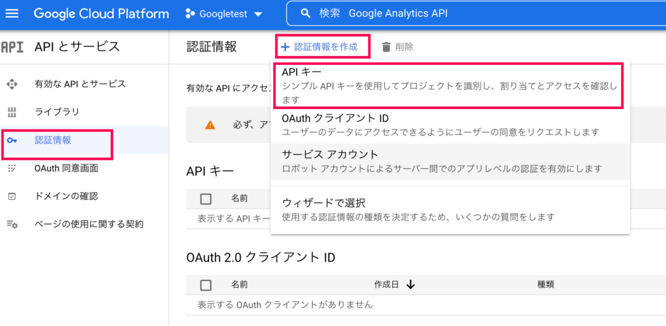
Task: Open the hamburger navigation menu
Action: (12, 14)
